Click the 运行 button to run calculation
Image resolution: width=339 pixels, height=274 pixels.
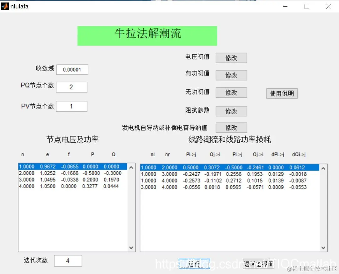(x=194, y=264)
